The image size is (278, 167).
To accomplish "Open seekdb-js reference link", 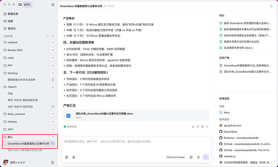I will tap(228, 156).
